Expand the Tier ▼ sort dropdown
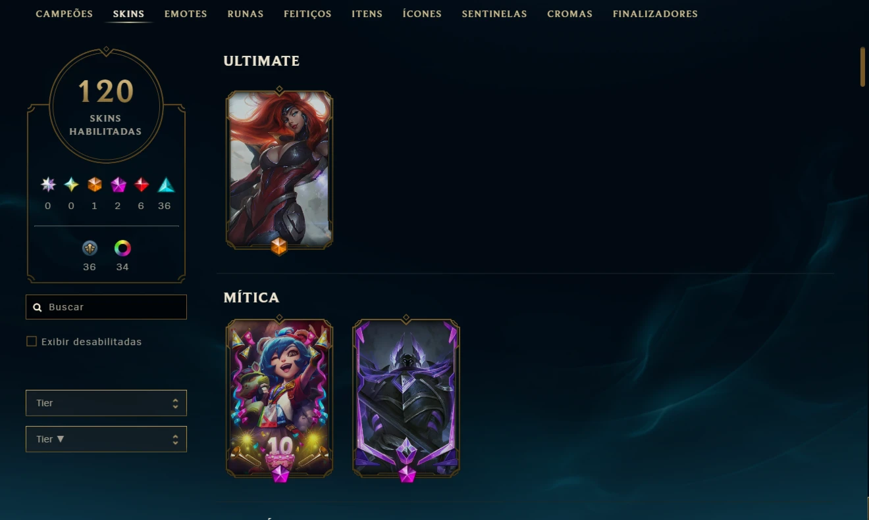Image resolution: width=869 pixels, height=520 pixels. pos(106,439)
